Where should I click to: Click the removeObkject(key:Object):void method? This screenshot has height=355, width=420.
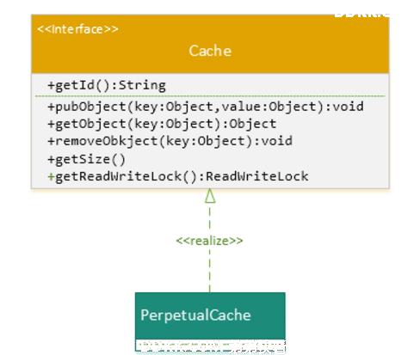[x=170, y=141]
